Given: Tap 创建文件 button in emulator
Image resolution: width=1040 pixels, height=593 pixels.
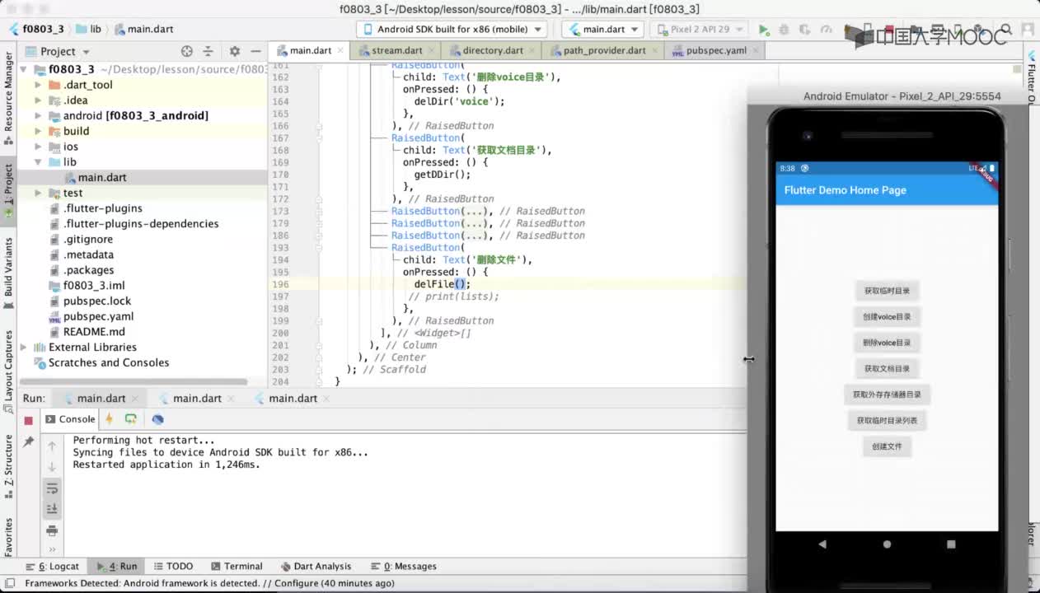Looking at the screenshot, I should coord(887,446).
